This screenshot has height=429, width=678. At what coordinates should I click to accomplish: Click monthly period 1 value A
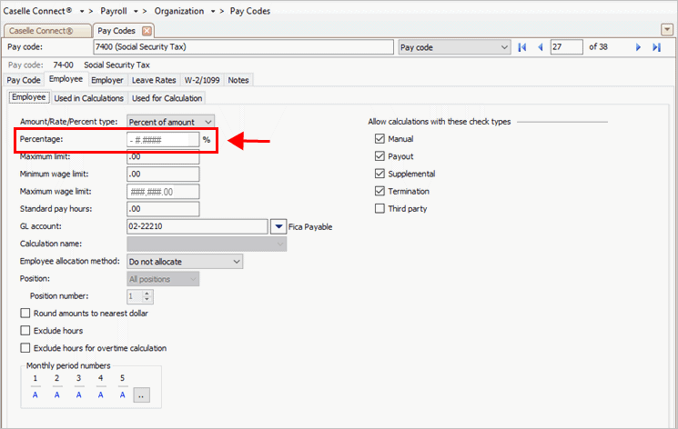[x=35, y=394]
